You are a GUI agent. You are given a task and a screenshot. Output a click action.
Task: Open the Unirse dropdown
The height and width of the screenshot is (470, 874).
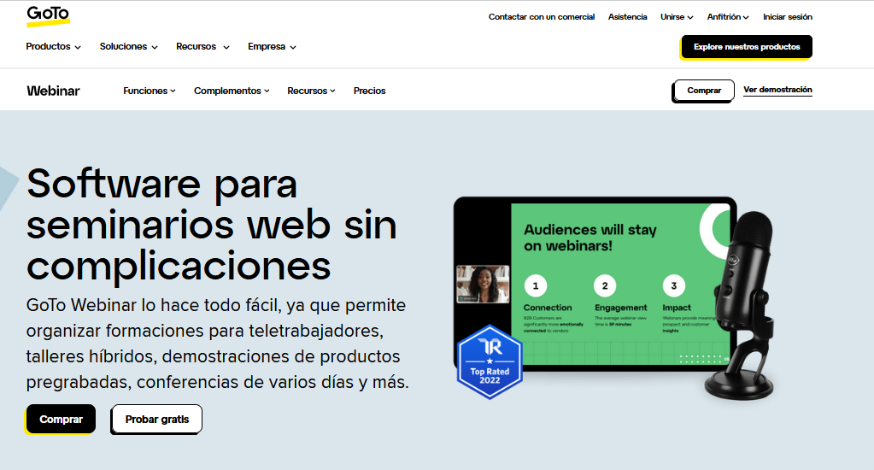click(677, 17)
